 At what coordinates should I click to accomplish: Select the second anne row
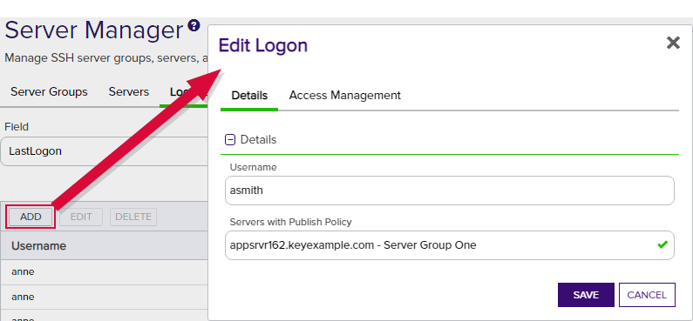click(105, 297)
